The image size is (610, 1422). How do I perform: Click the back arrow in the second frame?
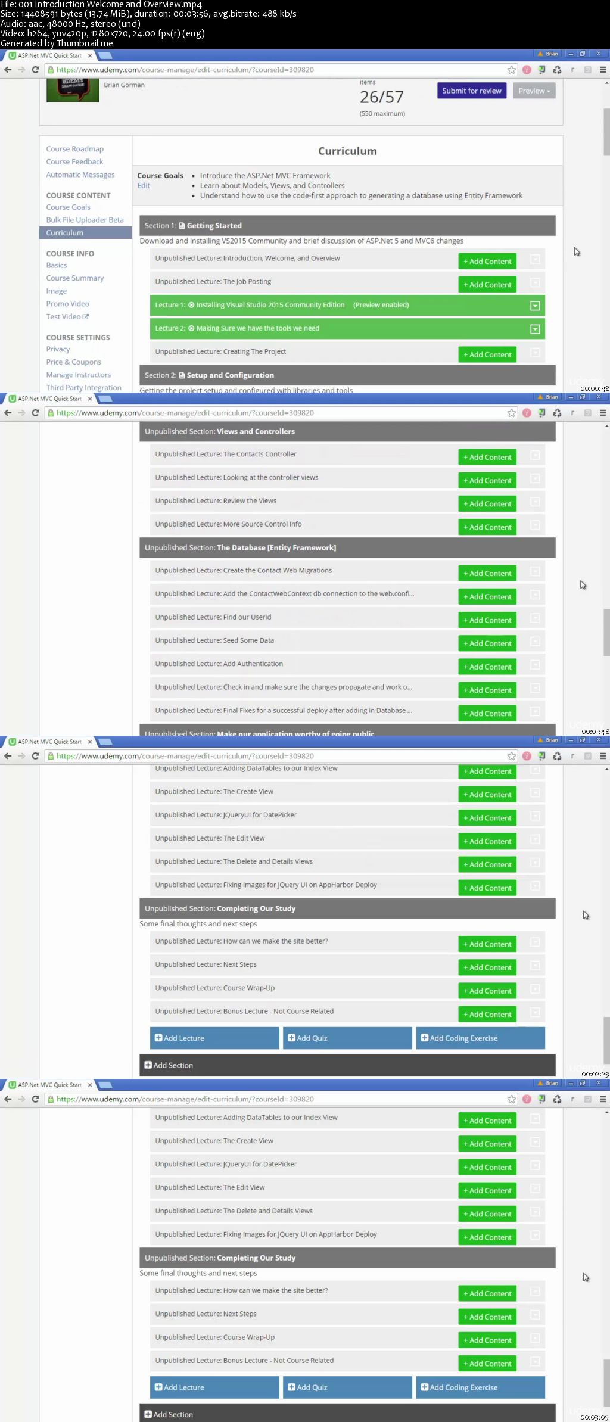[x=8, y=413]
